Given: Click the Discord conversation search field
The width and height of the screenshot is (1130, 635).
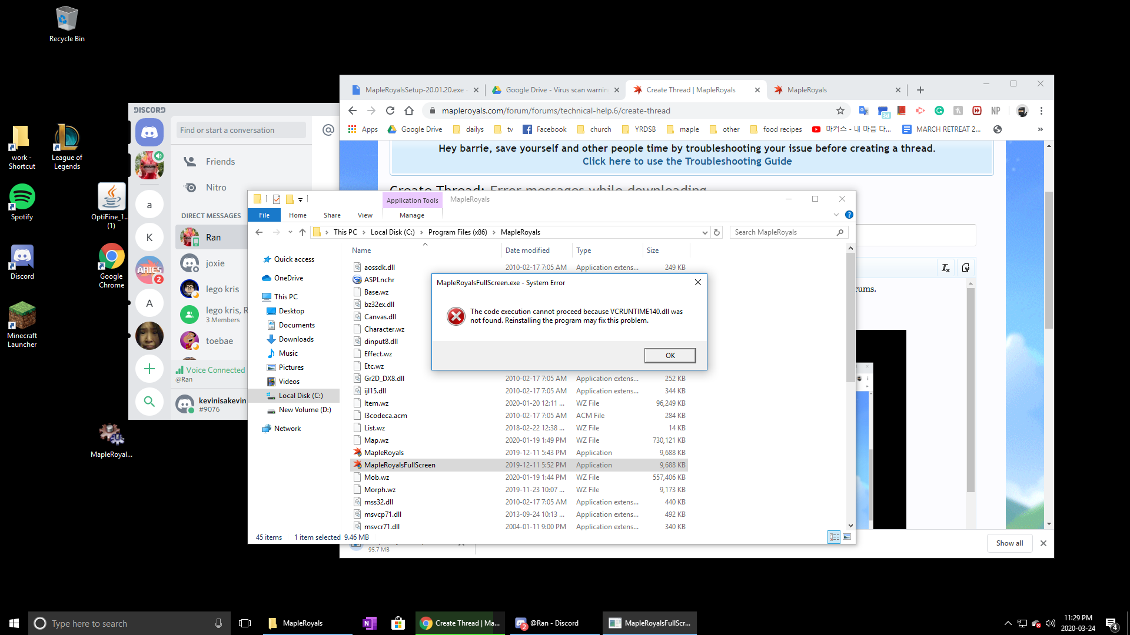Looking at the screenshot, I should [x=241, y=130].
